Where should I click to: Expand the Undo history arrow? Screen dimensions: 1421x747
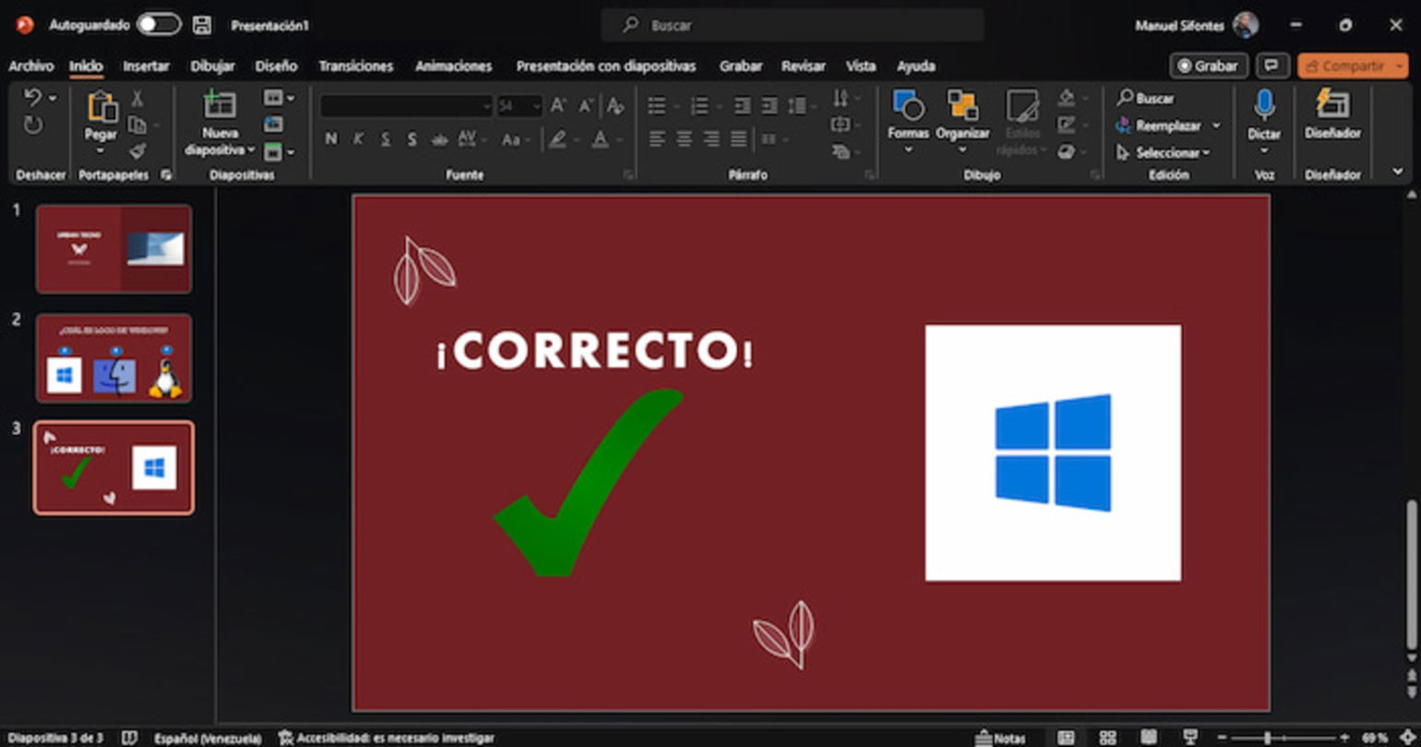click(52, 98)
